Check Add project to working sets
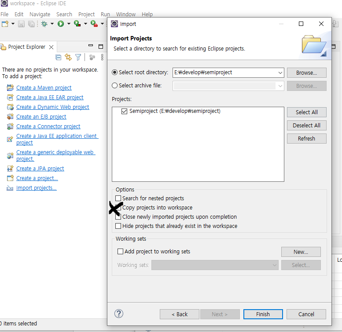342x332 pixels. pos(121,252)
